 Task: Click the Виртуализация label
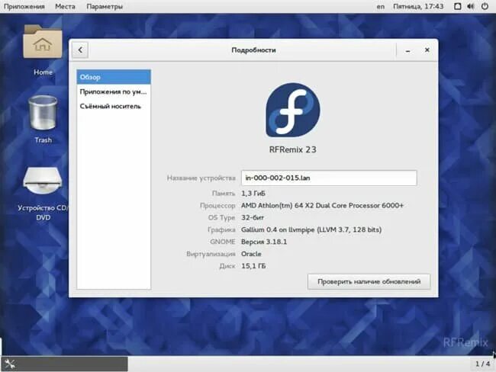211,254
